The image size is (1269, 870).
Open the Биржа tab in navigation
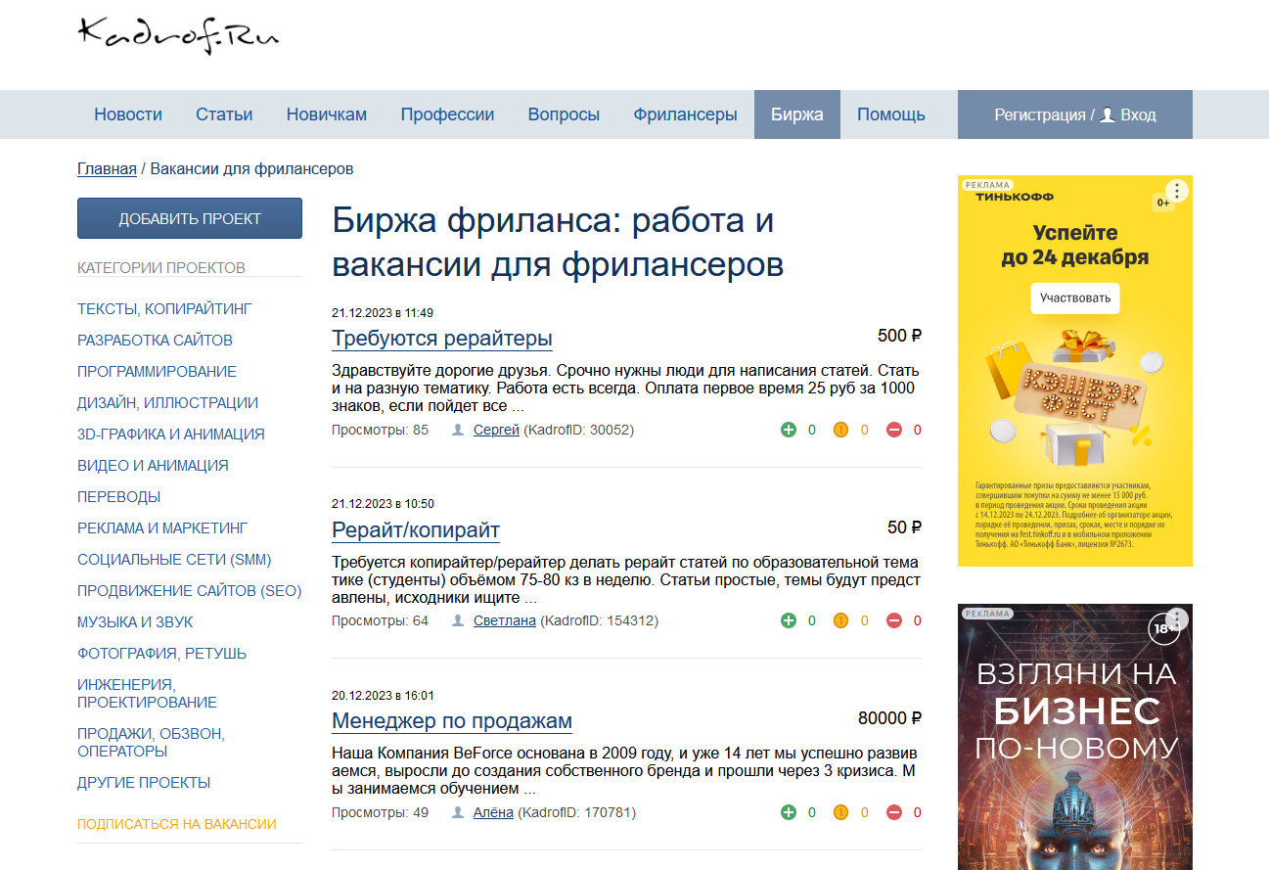(x=797, y=114)
